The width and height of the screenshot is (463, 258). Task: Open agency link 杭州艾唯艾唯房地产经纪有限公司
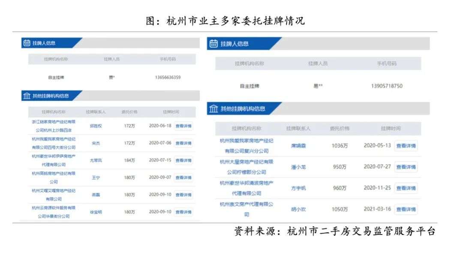(x=54, y=195)
